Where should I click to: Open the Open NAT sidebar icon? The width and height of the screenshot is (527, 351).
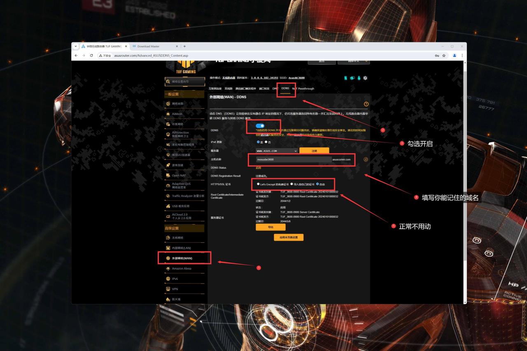click(x=168, y=175)
